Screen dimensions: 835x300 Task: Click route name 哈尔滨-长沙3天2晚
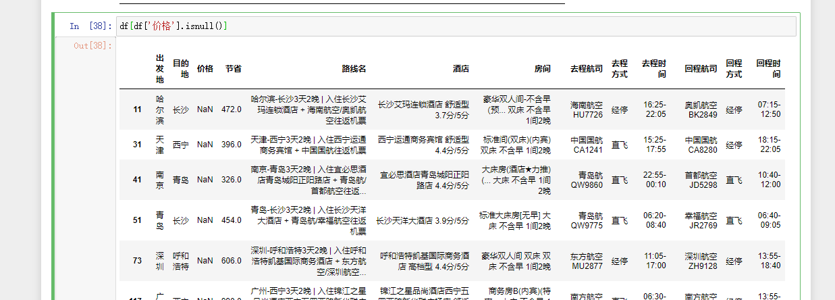308,109
